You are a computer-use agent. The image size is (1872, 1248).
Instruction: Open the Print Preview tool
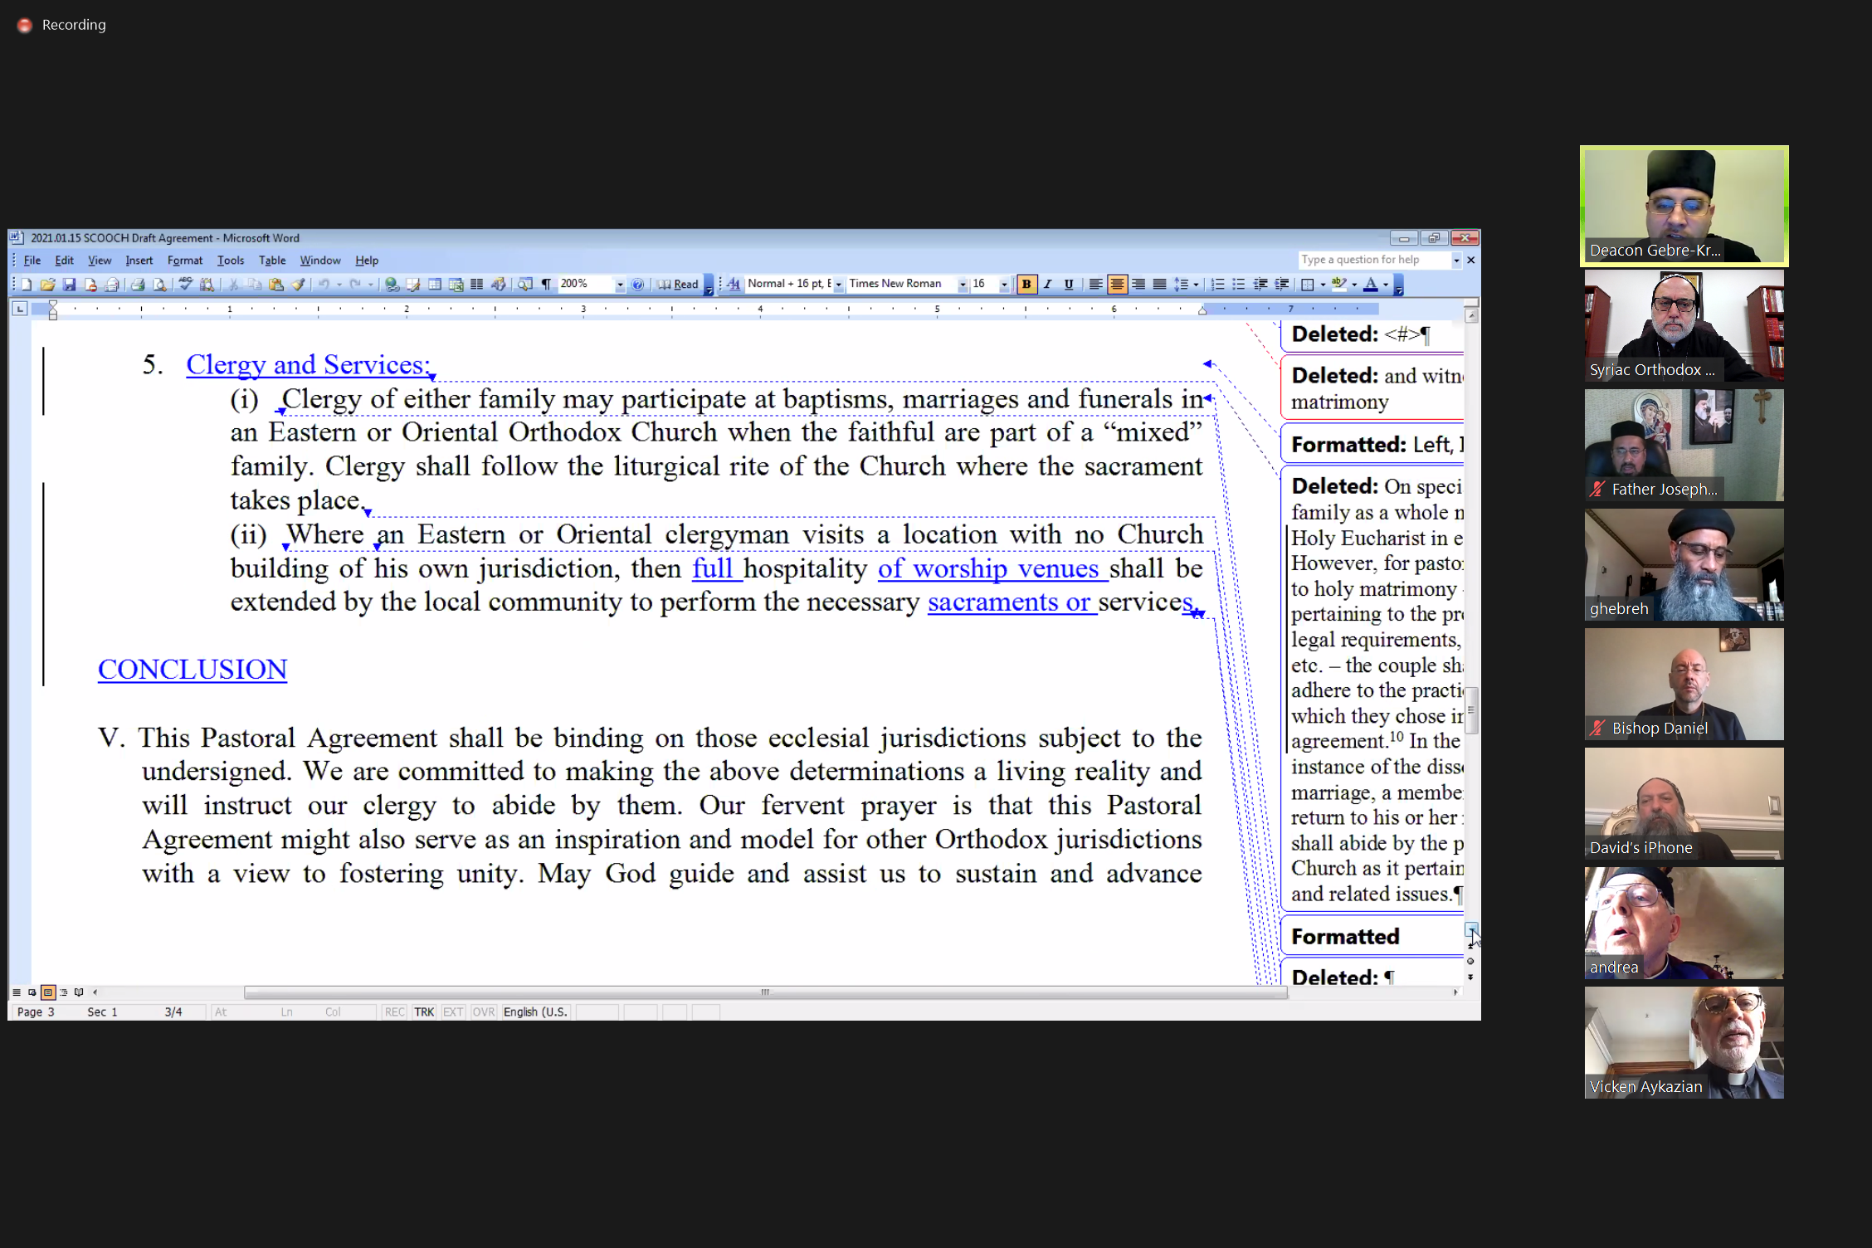pos(159,285)
